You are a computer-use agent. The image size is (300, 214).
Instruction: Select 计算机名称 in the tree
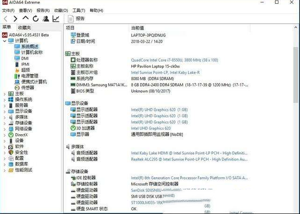click(32, 53)
